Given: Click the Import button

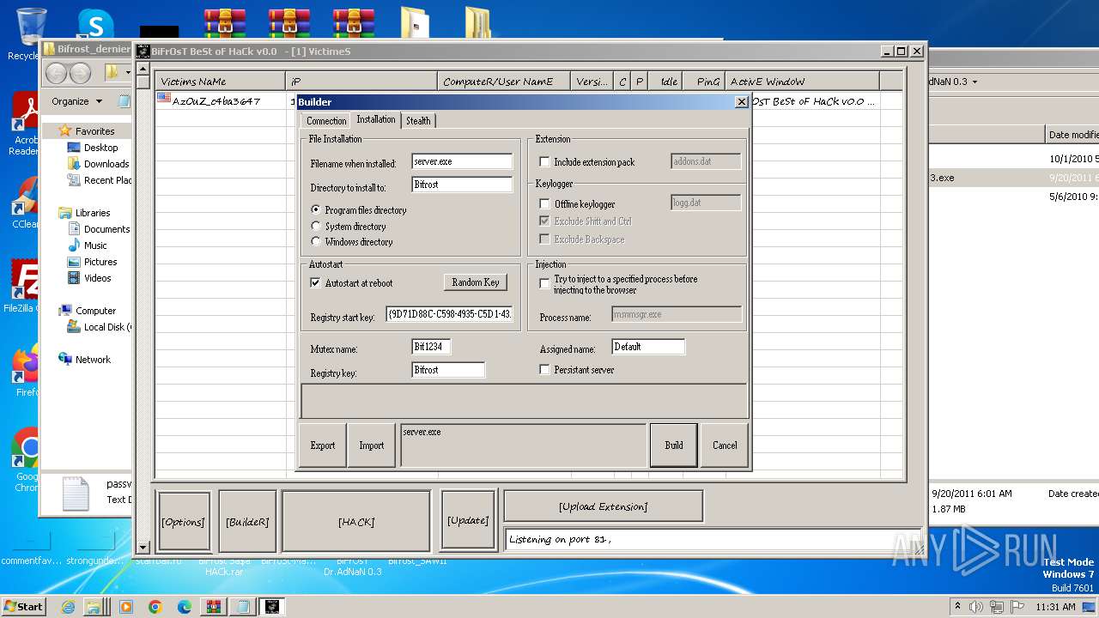Looking at the screenshot, I should 371,445.
